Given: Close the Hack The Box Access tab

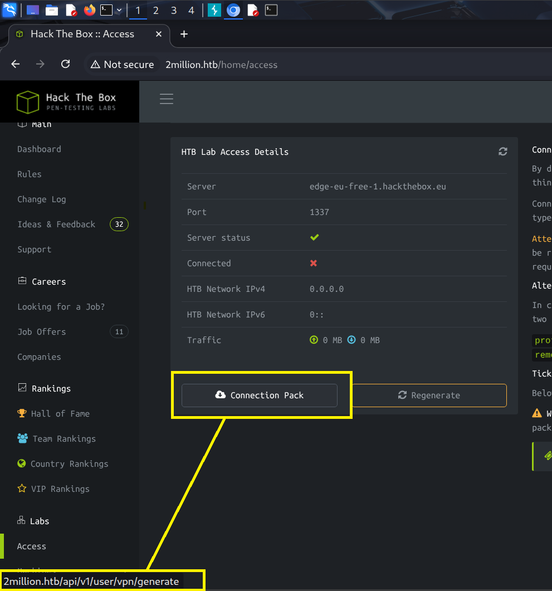Looking at the screenshot, I should click(158, 34).
